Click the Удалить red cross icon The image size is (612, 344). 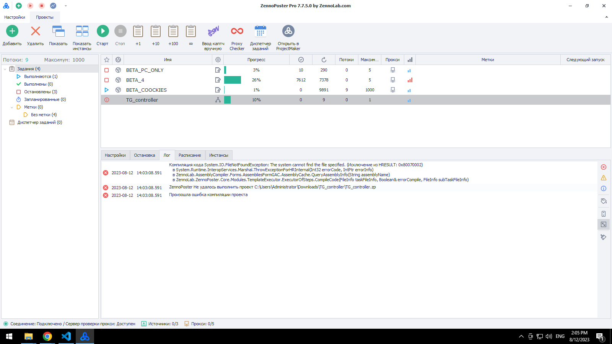[x=36, y=31]
